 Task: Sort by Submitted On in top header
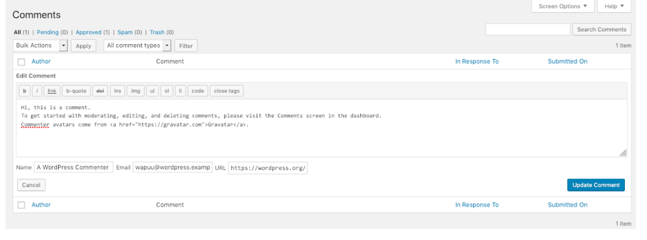tap(567, 61)
